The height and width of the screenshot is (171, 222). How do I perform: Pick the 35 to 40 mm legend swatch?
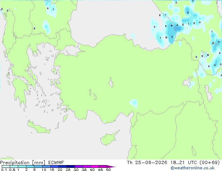tap(86, 166)
